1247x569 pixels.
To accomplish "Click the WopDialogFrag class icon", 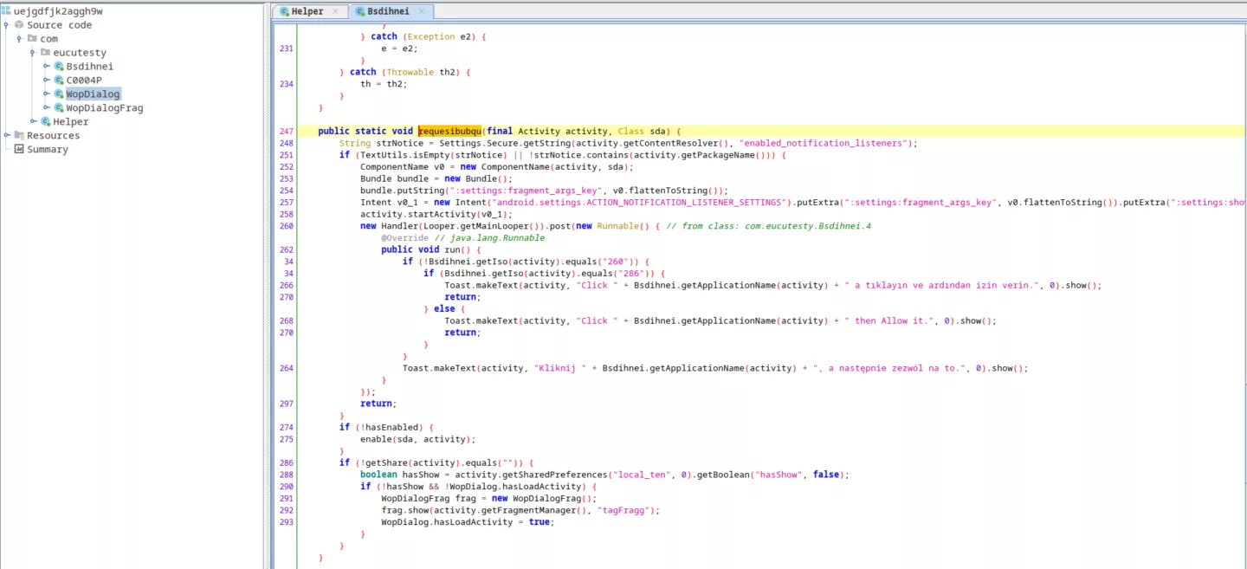I will pyautogui.click(x=59, y=108).
